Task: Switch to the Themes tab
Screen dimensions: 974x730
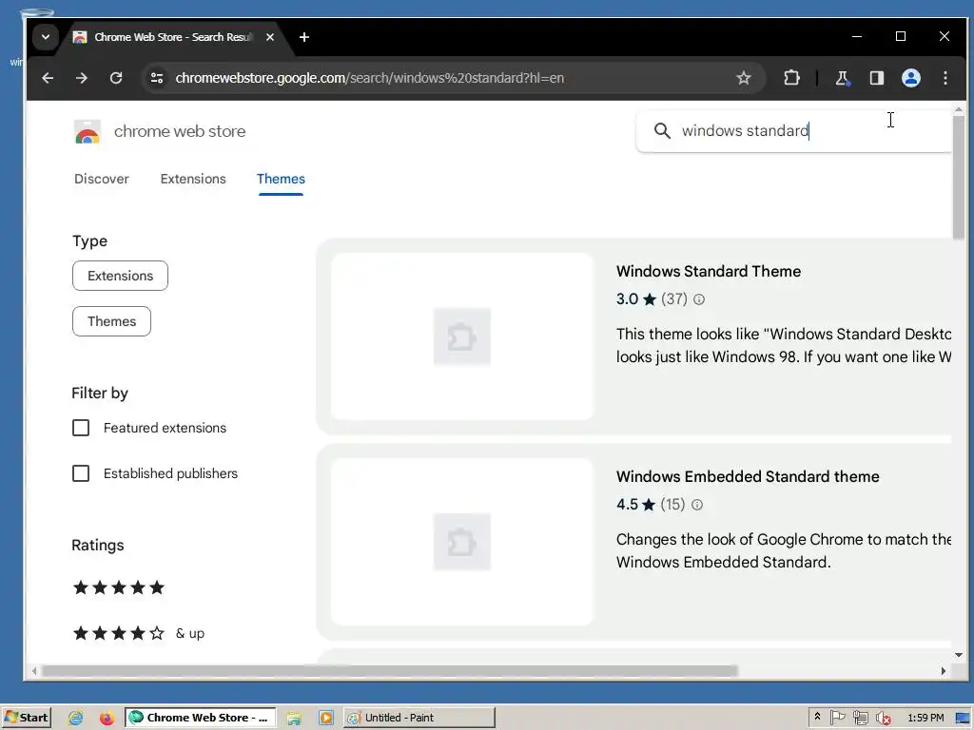Action: click(281, 179)
